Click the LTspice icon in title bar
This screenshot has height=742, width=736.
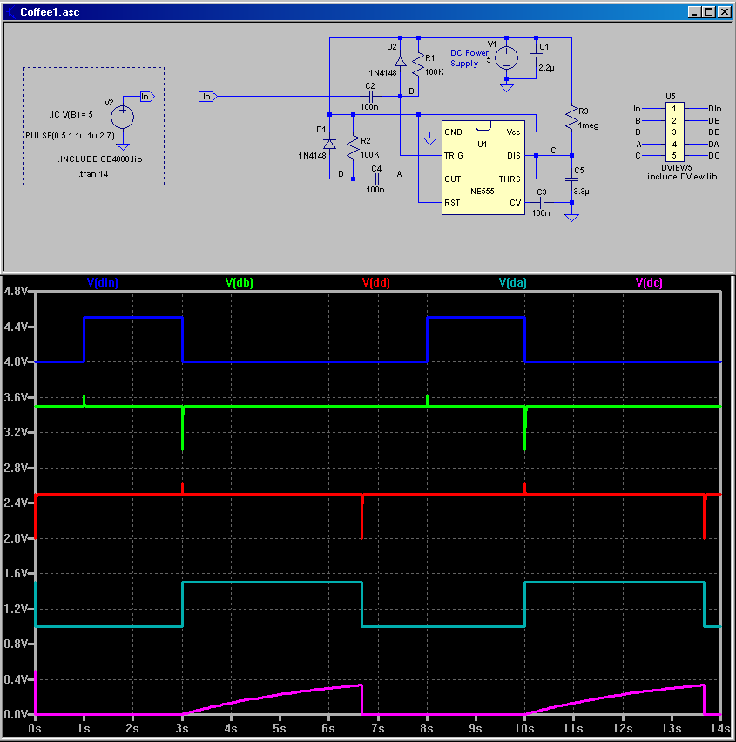pos(10,12)
